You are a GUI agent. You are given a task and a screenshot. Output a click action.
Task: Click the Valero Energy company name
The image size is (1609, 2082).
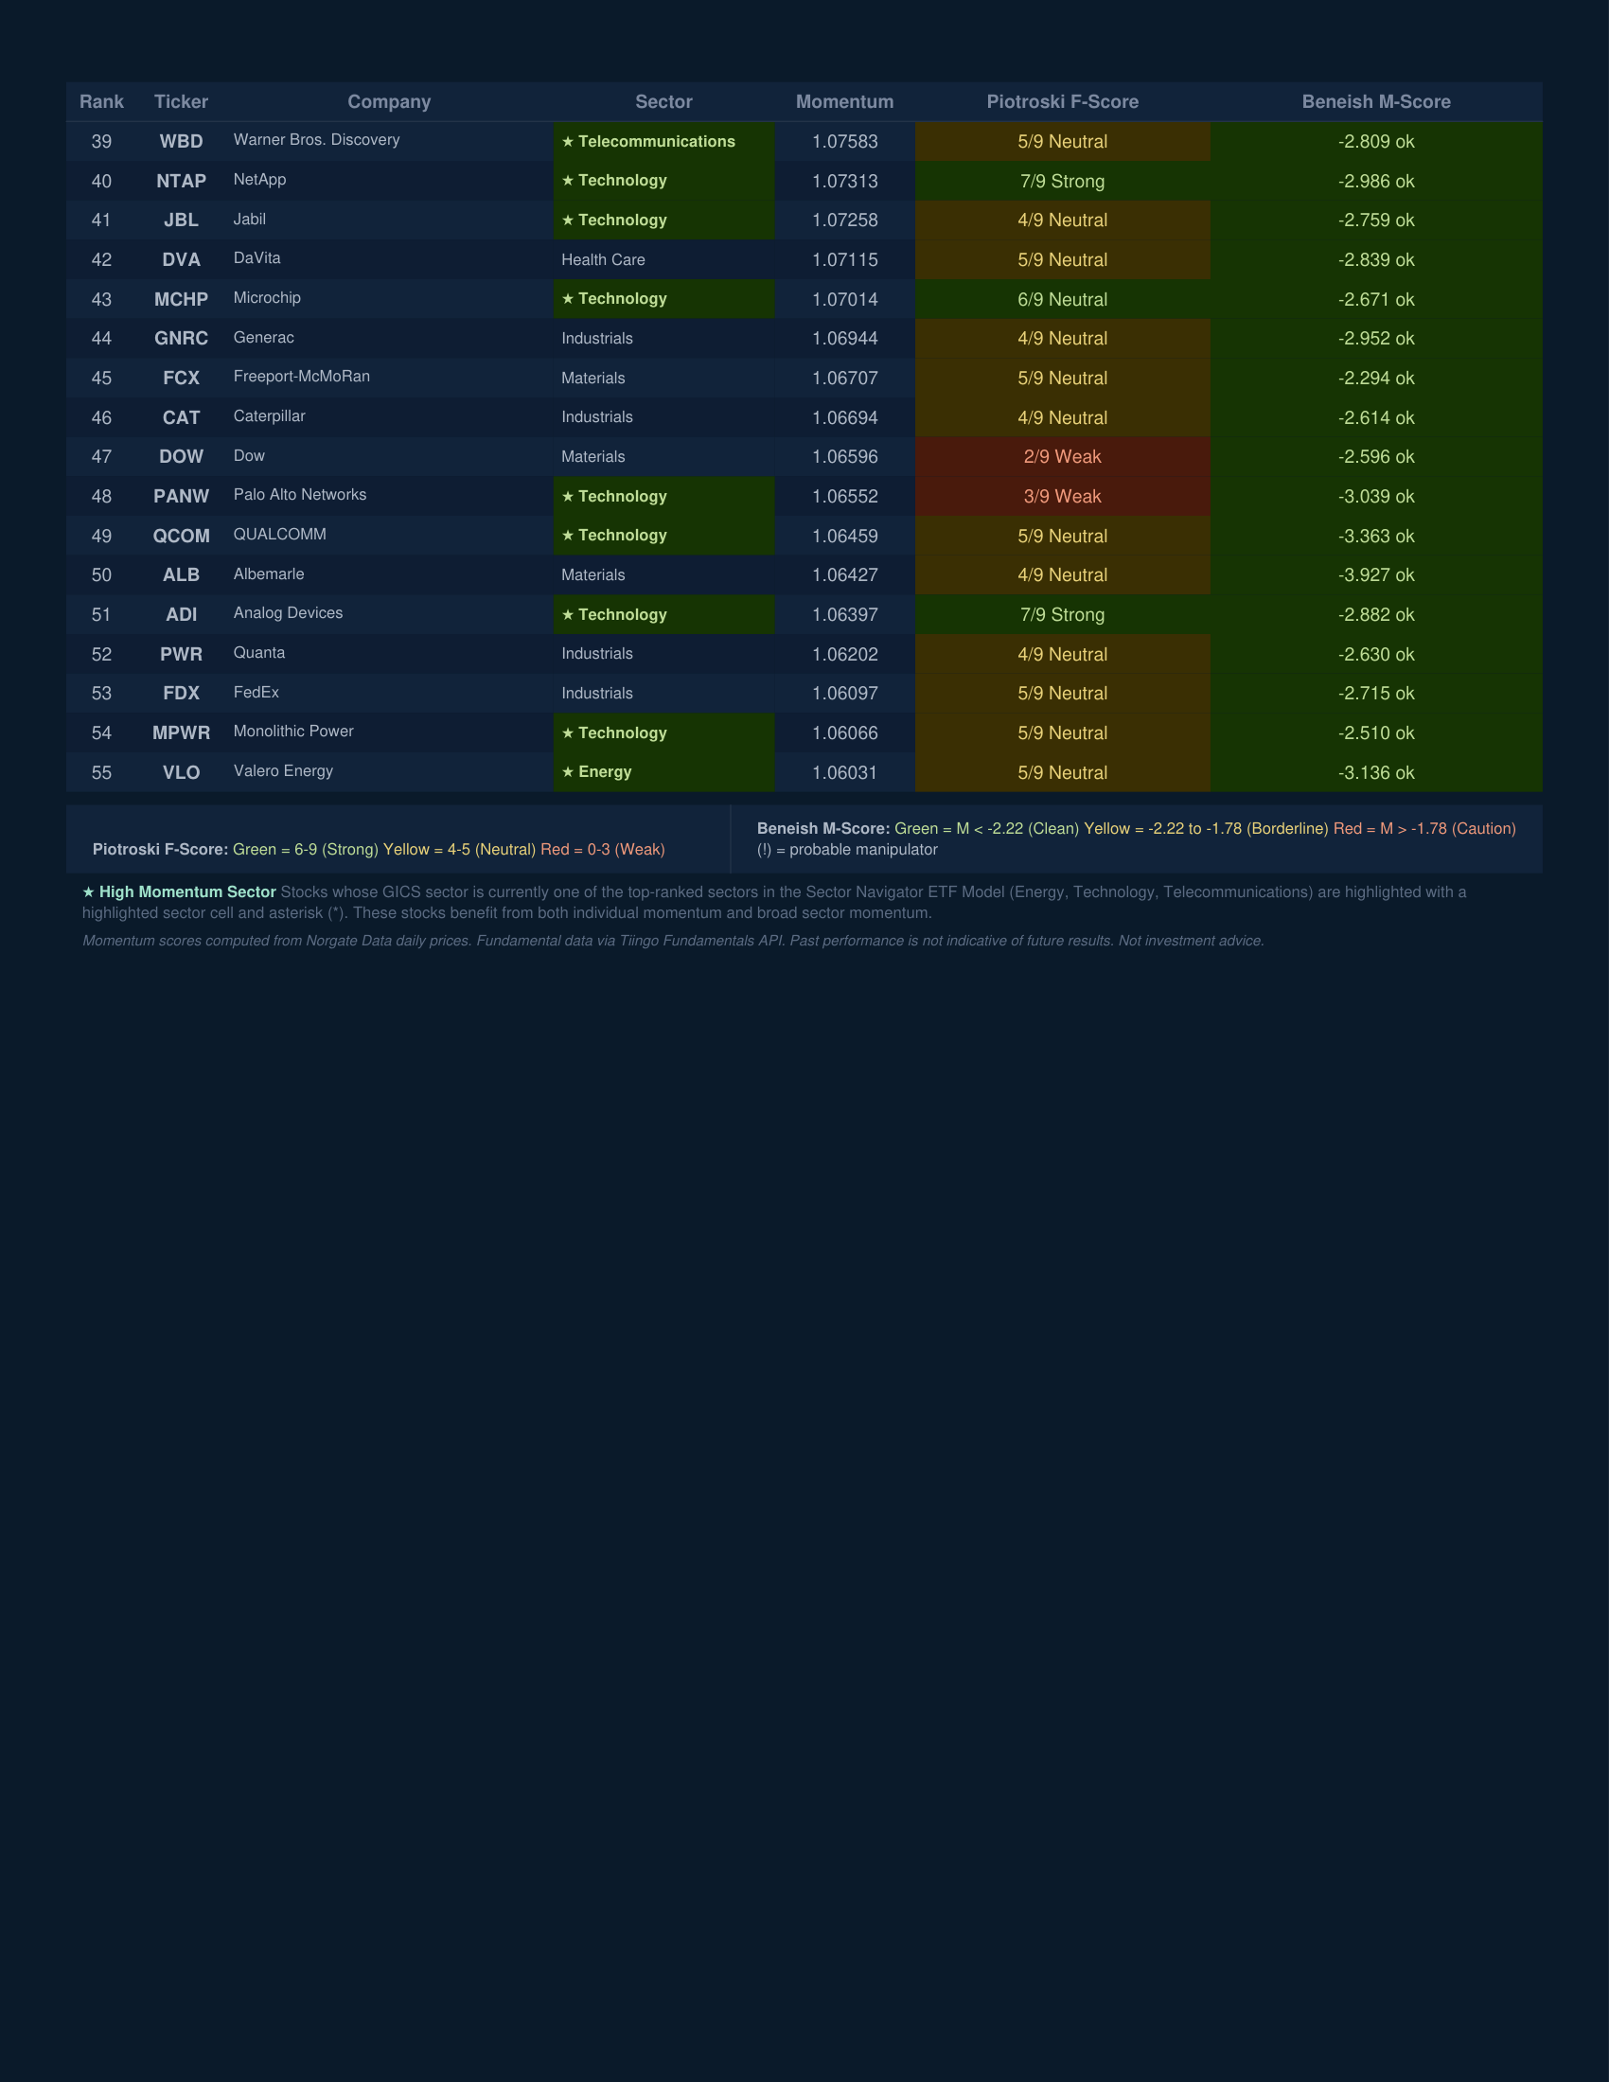pyautogui.click(x=283, y=771)
